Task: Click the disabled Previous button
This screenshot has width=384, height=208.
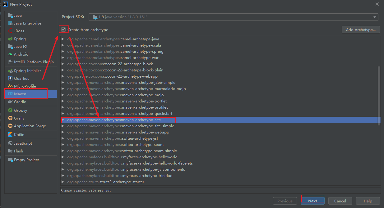Action: click(285, 201)
